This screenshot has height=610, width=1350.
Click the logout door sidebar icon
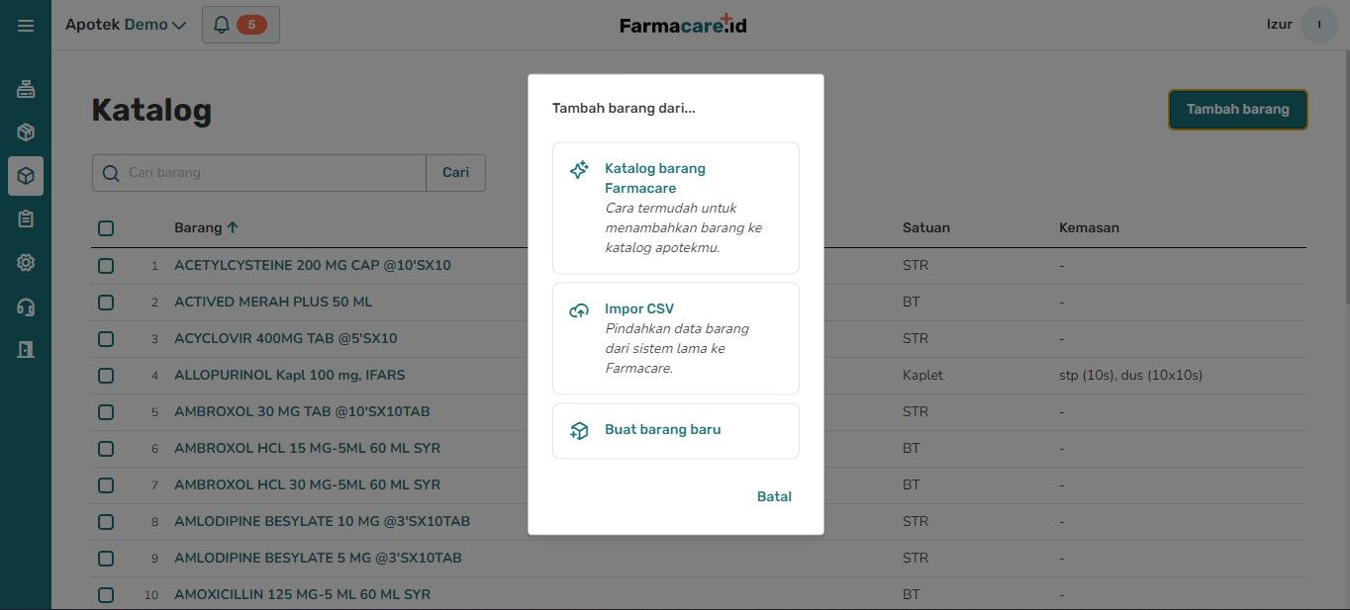[26, 350]
